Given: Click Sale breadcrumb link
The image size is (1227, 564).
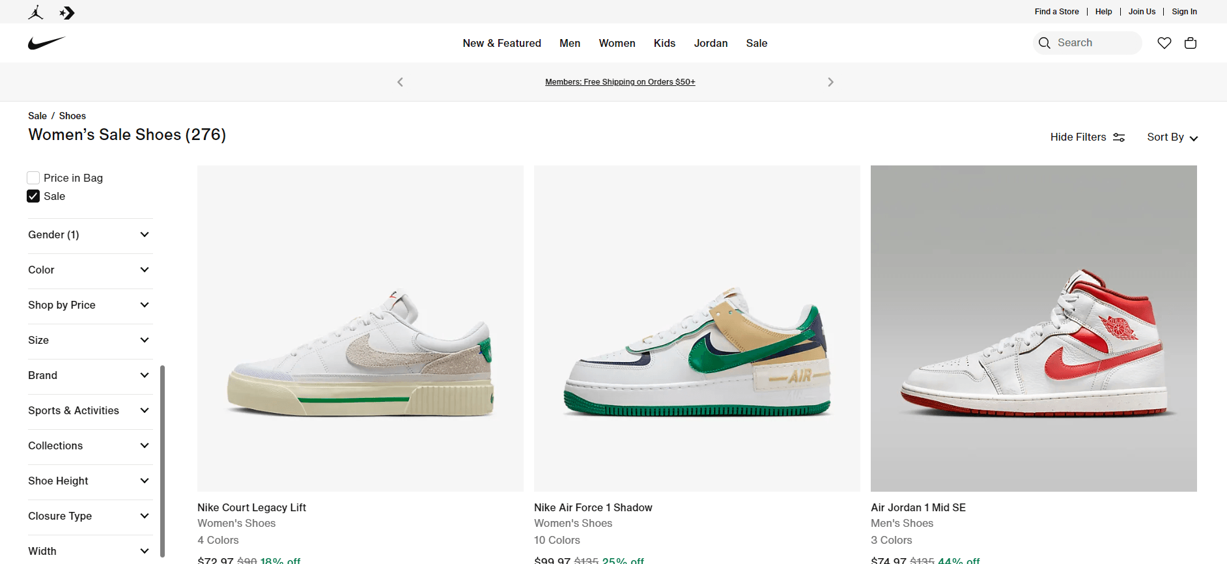Looking at the screenshot, I should point(37,116).
